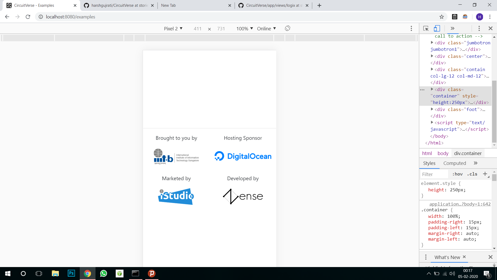
Task: Open the 100% zoom level dropdown
Action: pos(244,29)
